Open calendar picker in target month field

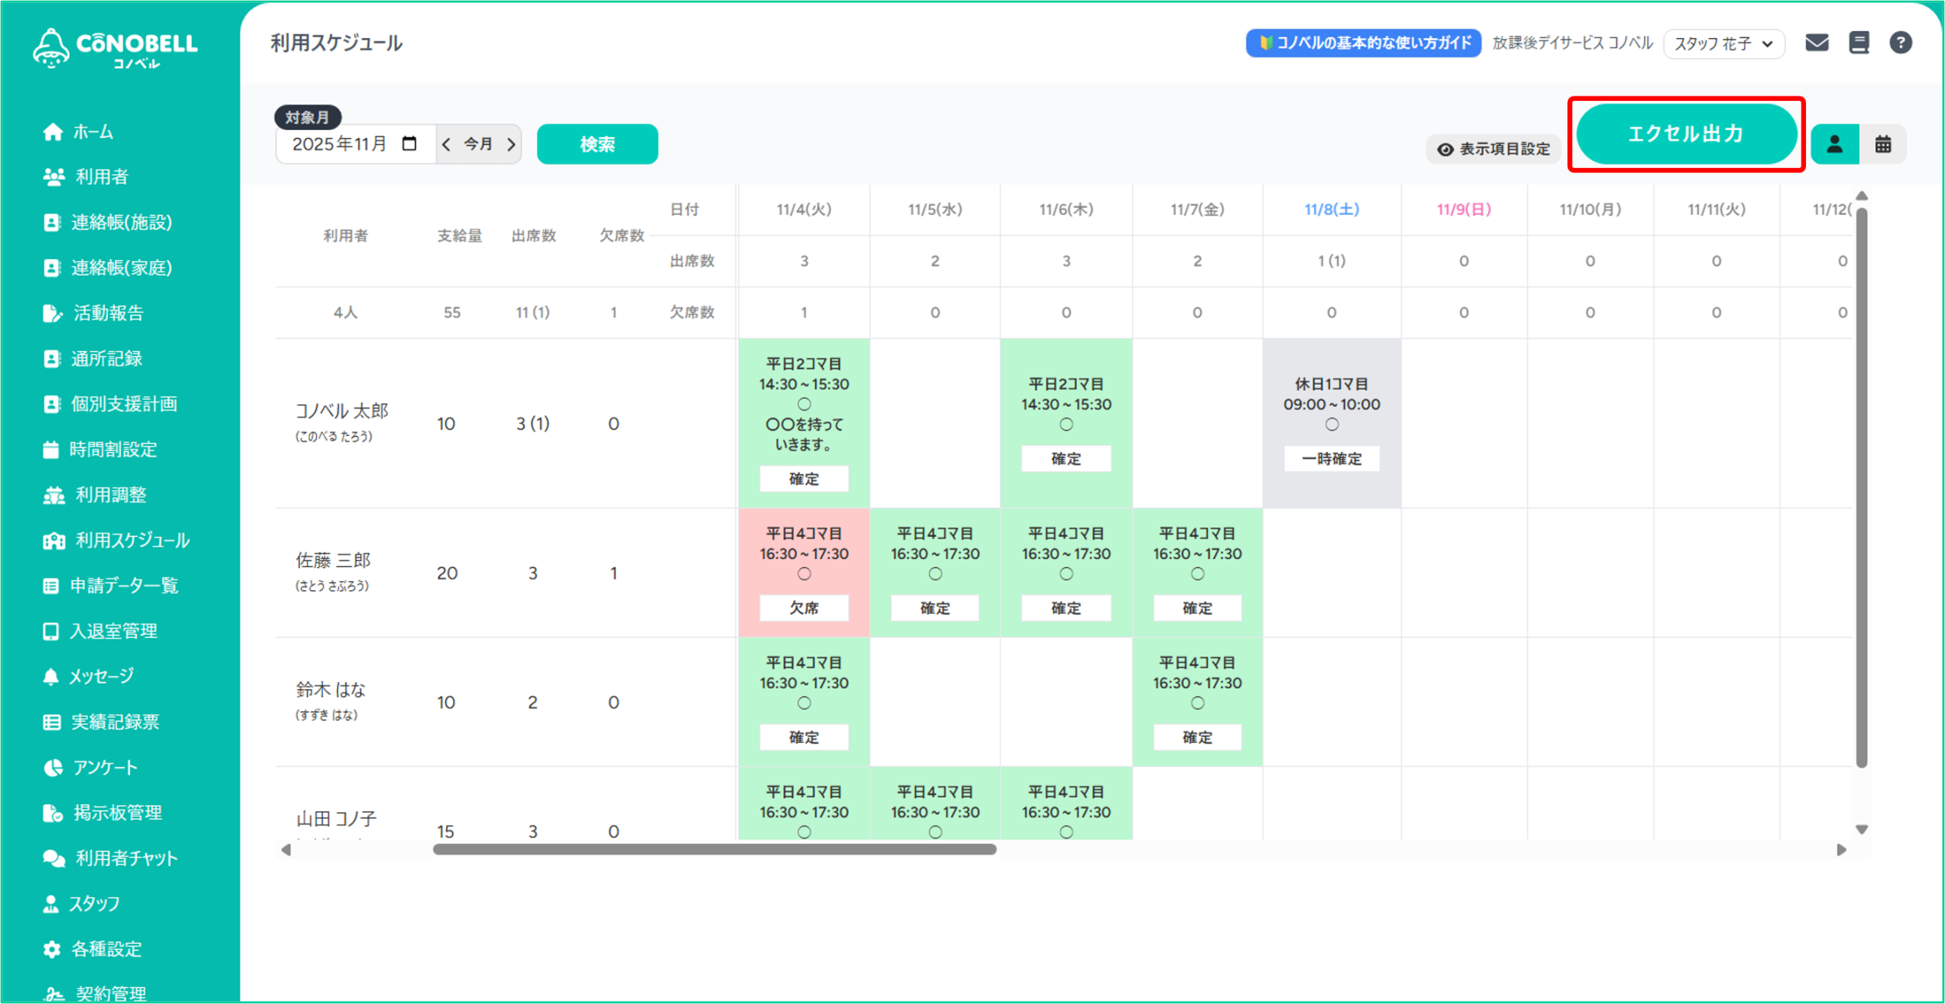tap(410, 144)
